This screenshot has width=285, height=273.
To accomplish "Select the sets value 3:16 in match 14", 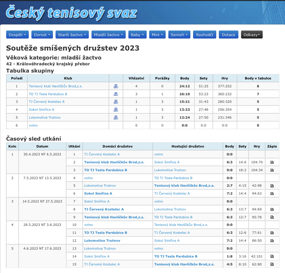I will [242, 256].
